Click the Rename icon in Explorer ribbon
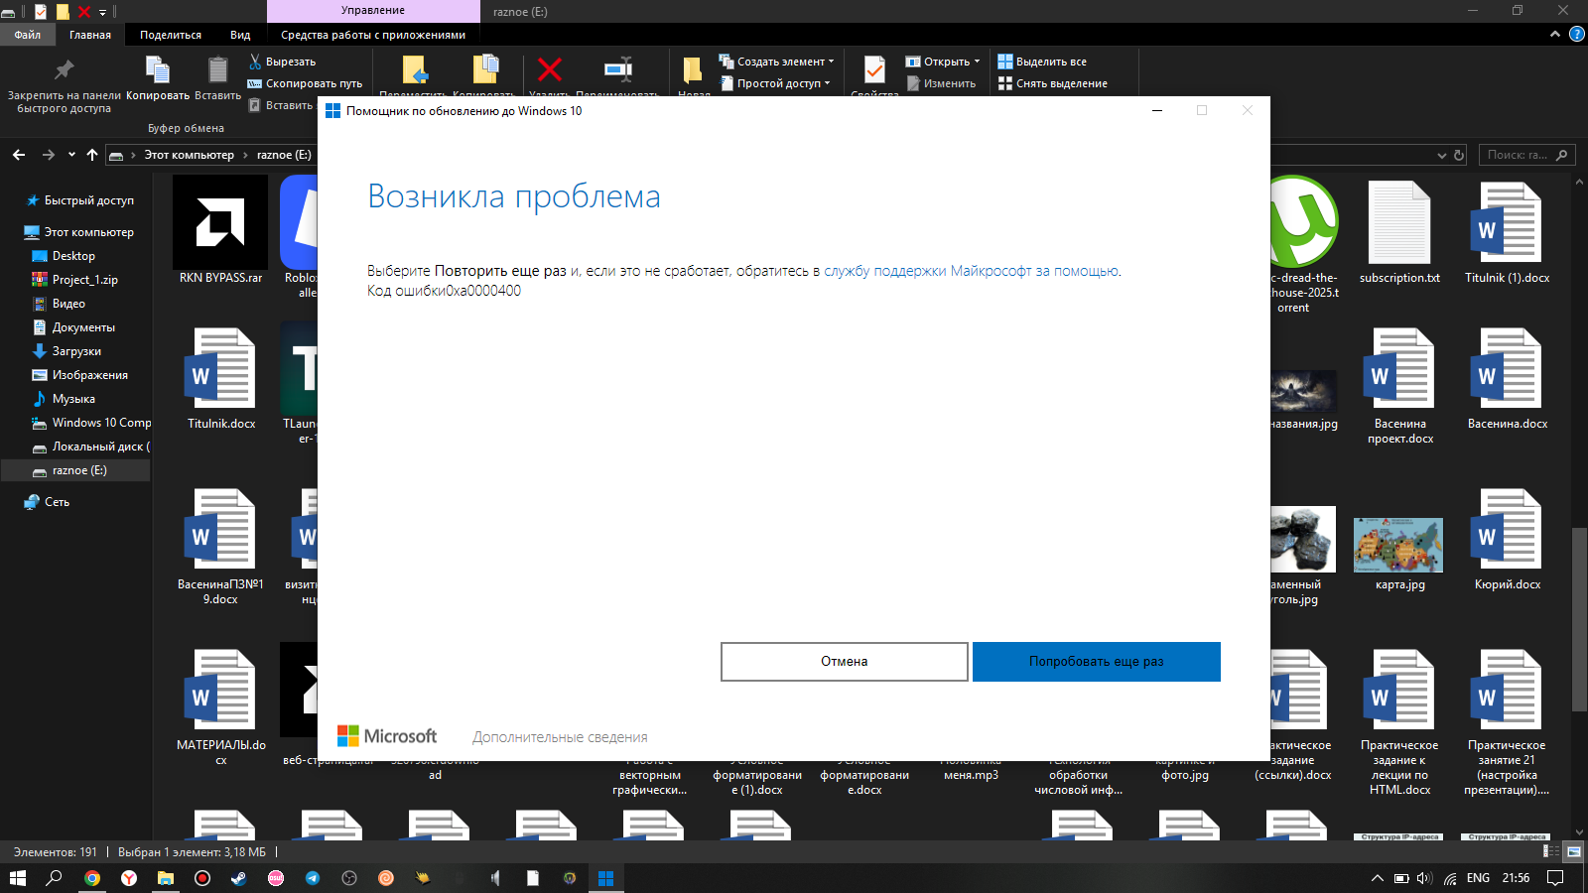The width and height of the screenshot is (1588, 893). point(617,69)
